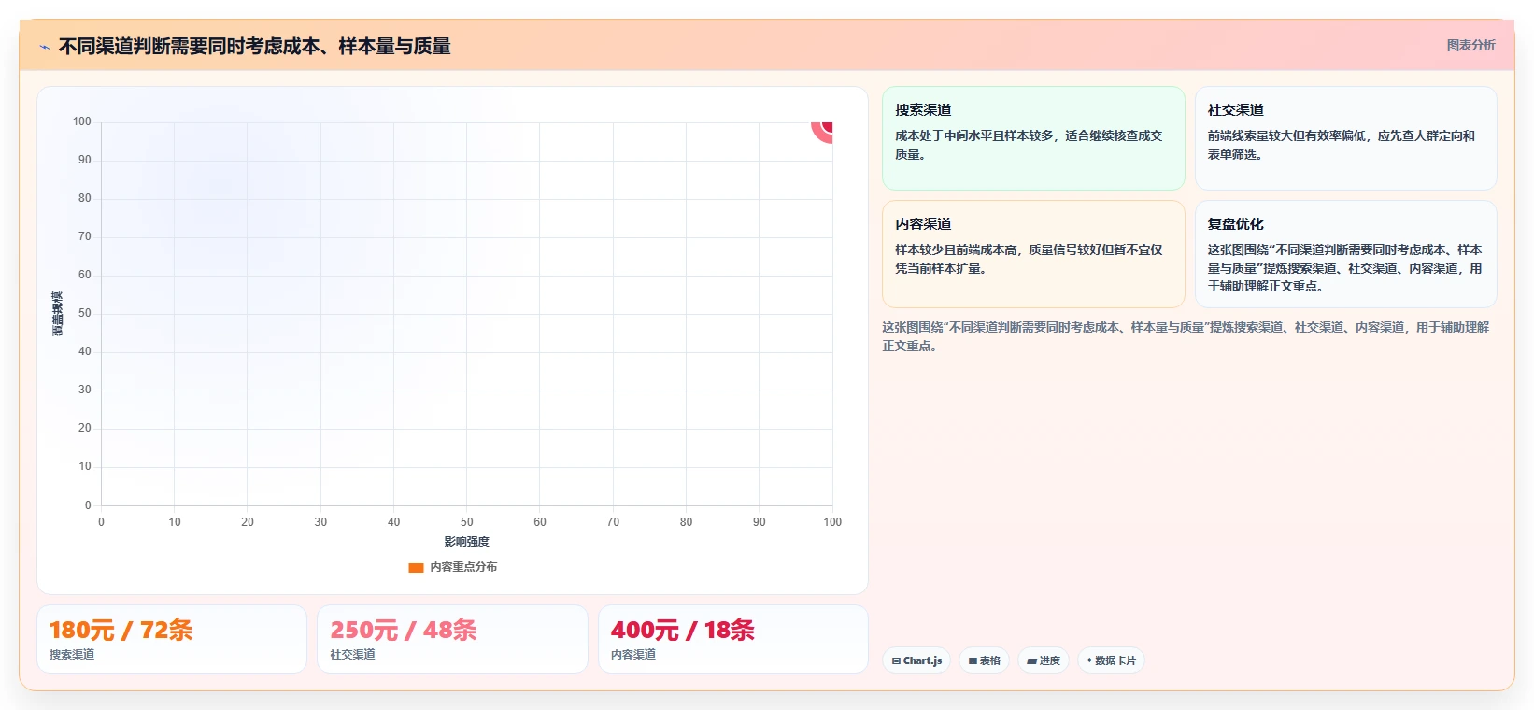
Task: Click the 内容重点分布 legend label
Action: pyautogui.click(x=463, y=567)
